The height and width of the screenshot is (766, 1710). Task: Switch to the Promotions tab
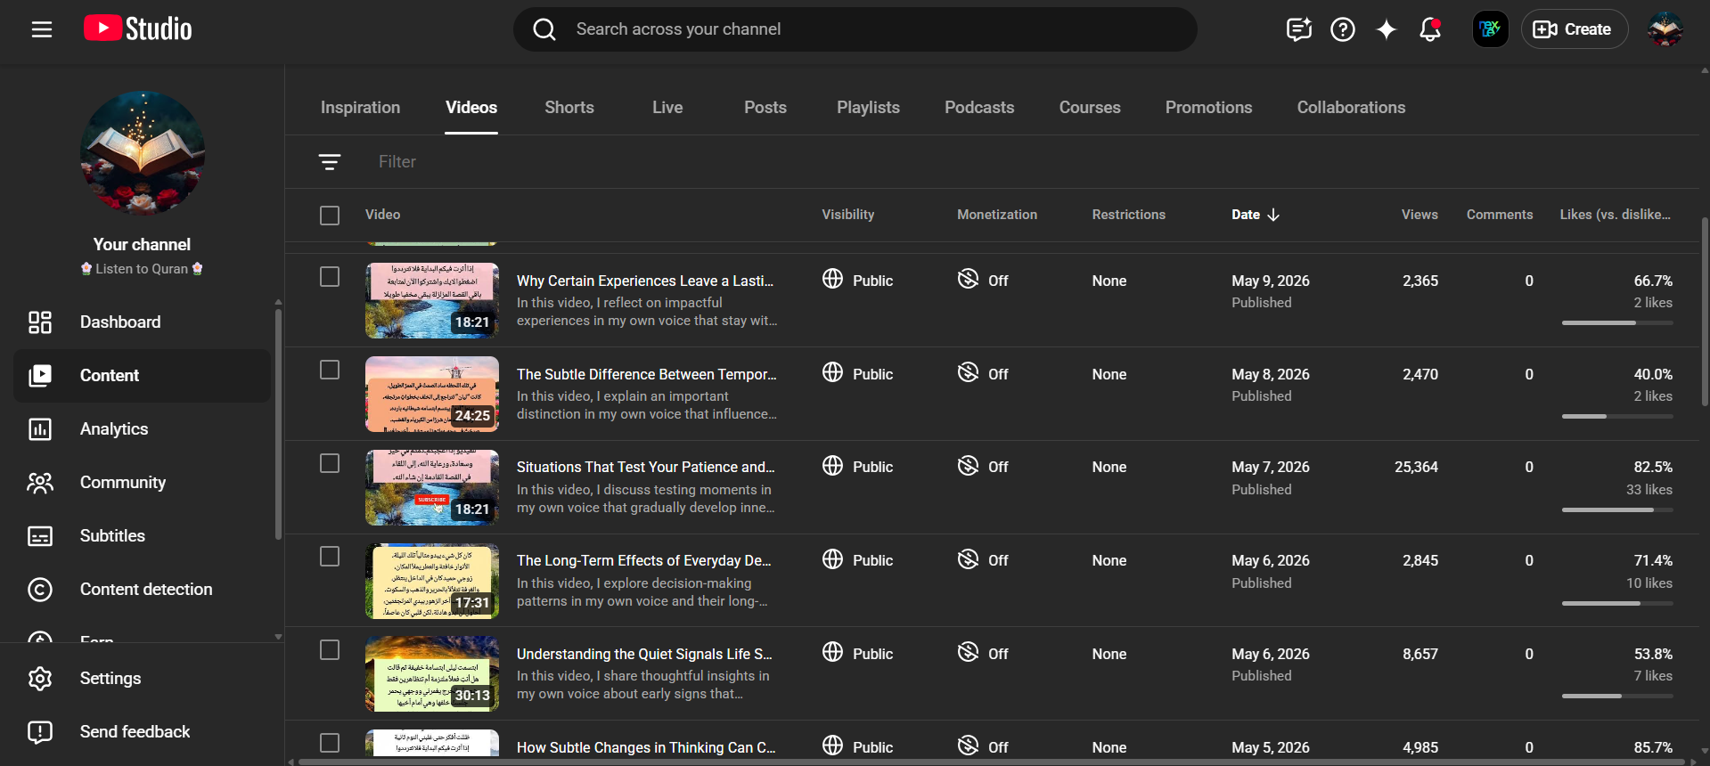point(1208,108)
